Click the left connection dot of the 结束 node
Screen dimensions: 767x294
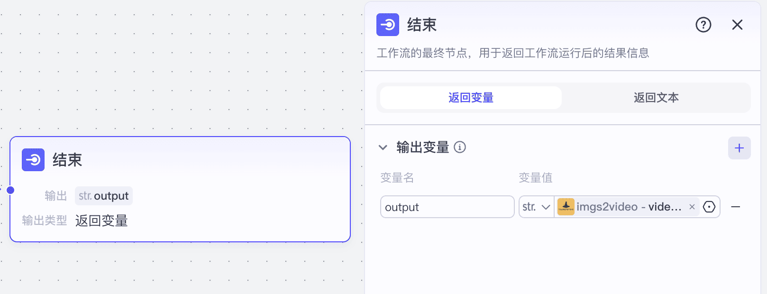(9, 191)
